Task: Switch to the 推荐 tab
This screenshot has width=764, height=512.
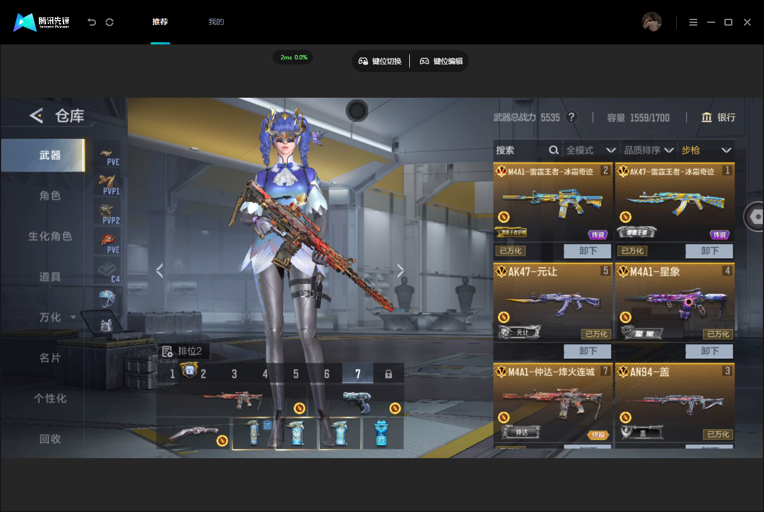Action: pos(160,22)
